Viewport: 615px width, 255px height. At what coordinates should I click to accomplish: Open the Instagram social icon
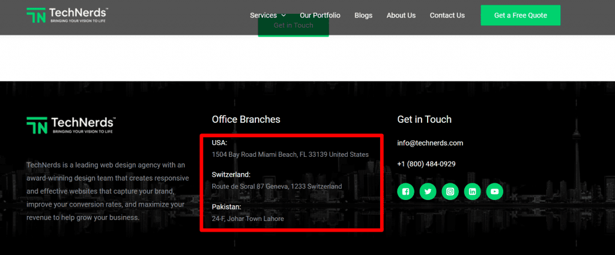(450, 192)
